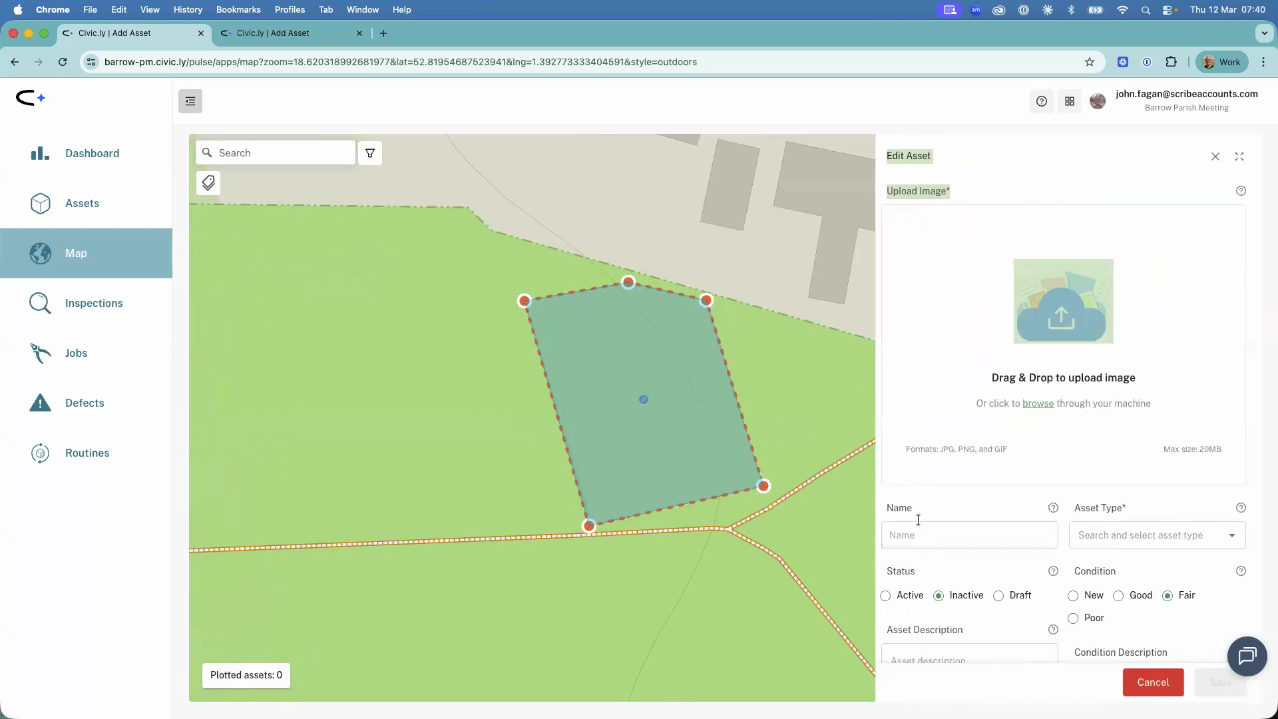This screenshot has height=719, width=1278.
Task: Open the History menu in the menu bar
Action: pyautogui.click(x=188, y=9)
